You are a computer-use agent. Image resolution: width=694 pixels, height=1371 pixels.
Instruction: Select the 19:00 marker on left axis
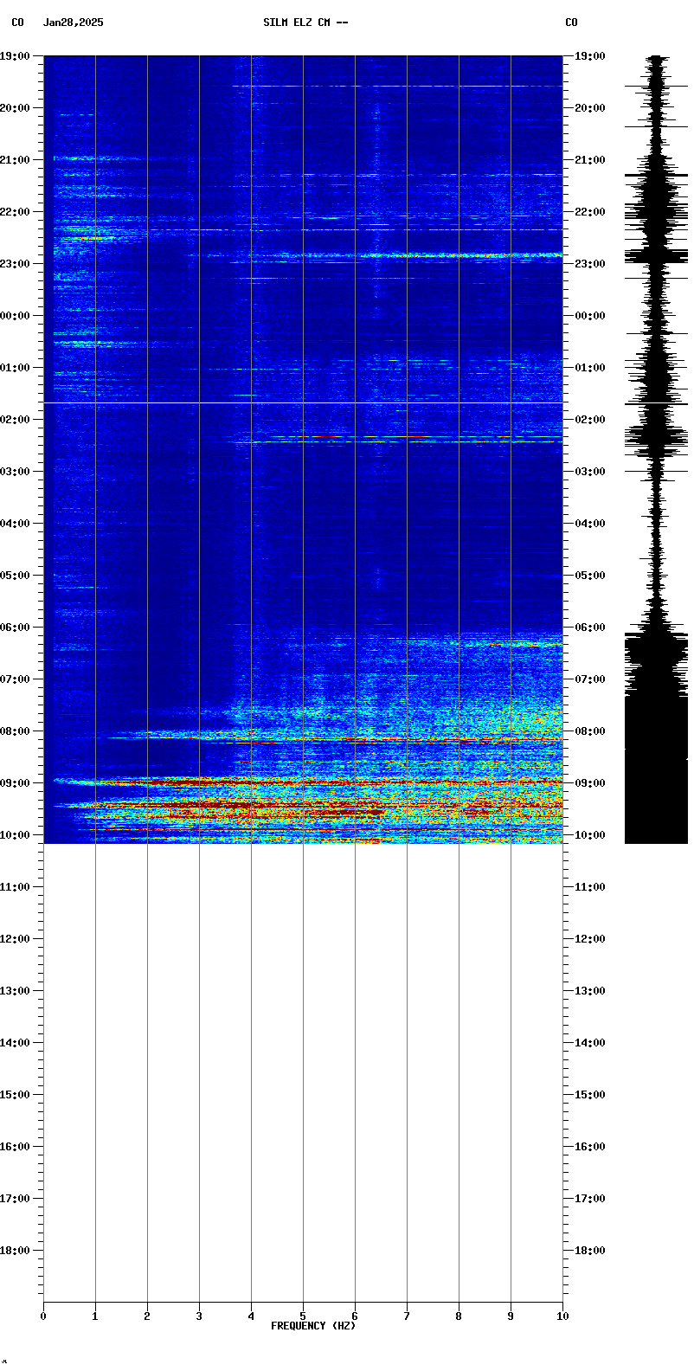pos(15,56)
